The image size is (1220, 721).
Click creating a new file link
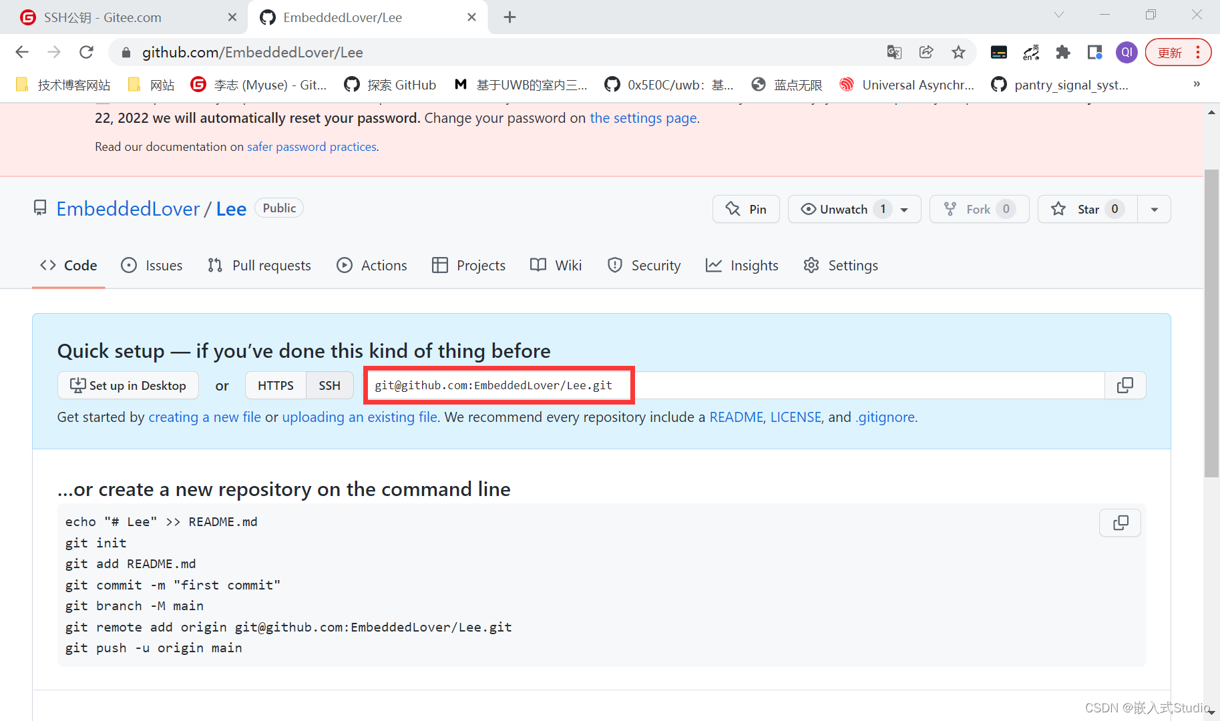click(x=205, y=417)
